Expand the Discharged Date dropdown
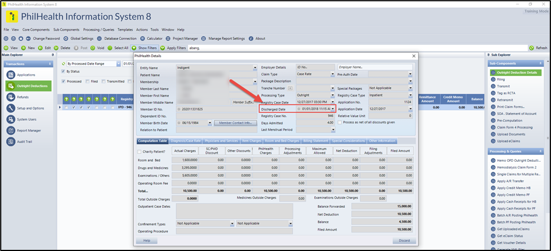Viewport: 551px width, 251px height. [x=333, y=108]
